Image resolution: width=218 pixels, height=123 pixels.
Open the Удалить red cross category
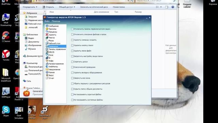coord(51,35)
